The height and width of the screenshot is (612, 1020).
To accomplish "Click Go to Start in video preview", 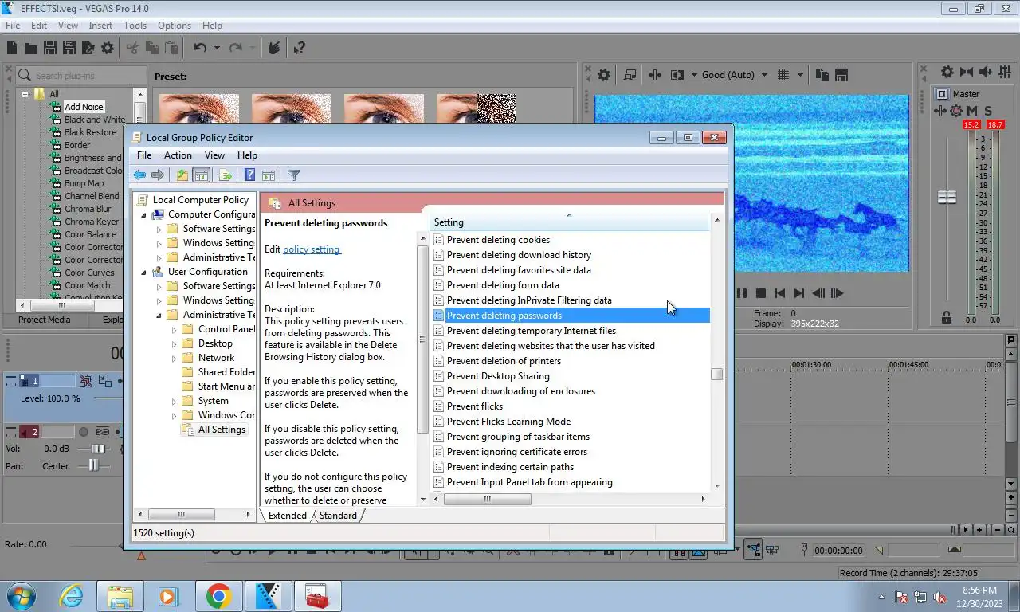I will tap(780, 293).
